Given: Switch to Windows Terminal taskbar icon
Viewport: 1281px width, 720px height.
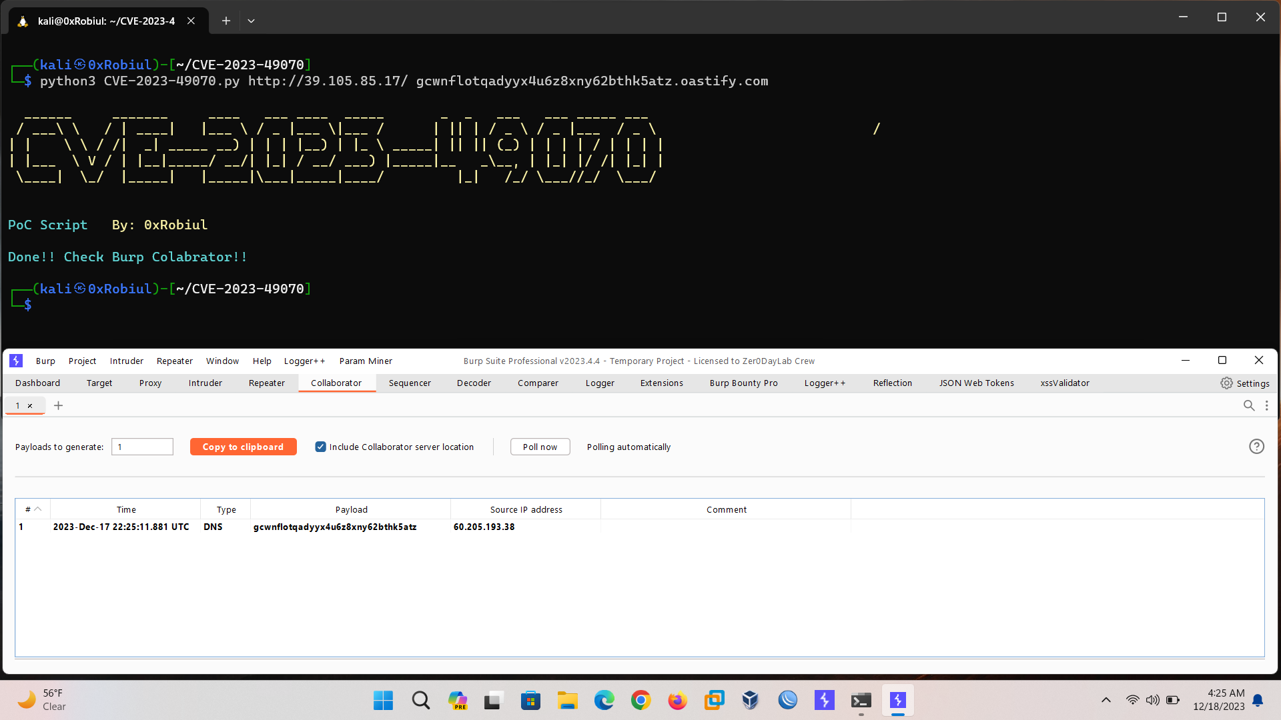Looking at the screenshot, I should (x=861, y=700).
